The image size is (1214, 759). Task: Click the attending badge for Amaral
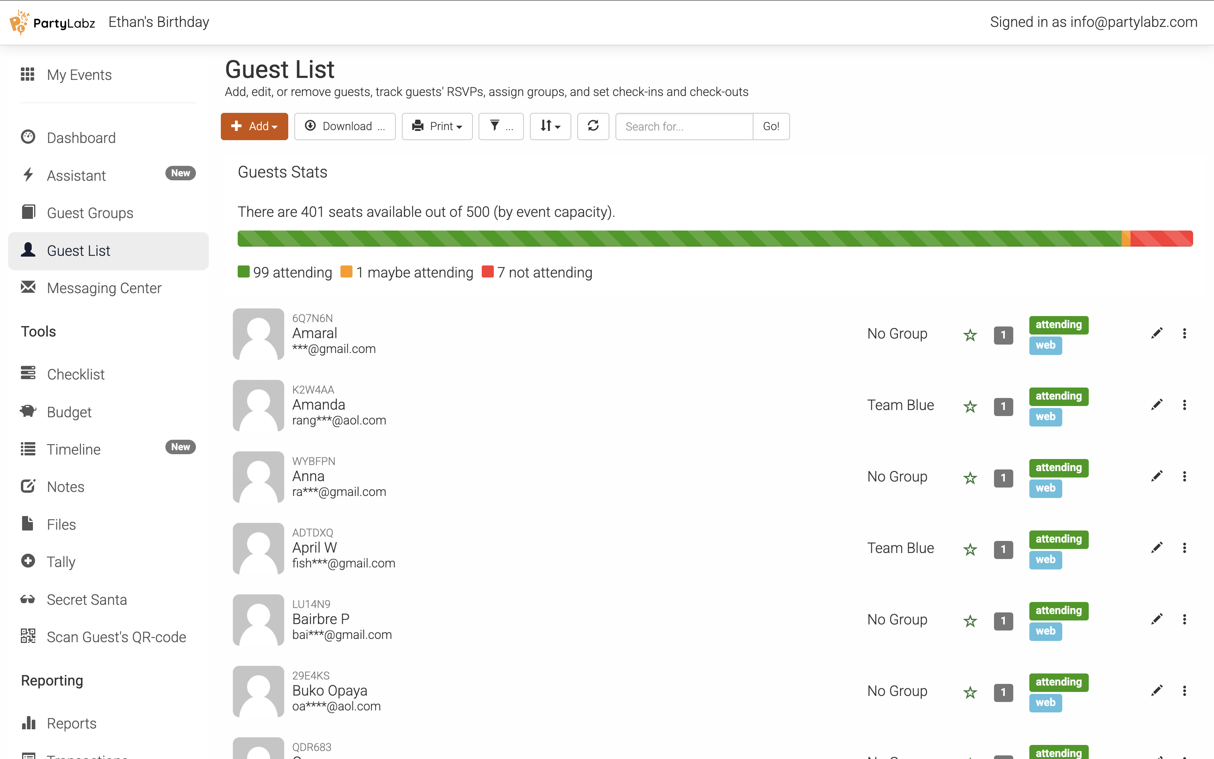(x=1059, y=325)
